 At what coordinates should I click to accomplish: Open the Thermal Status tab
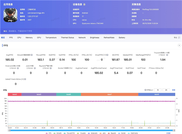coord(67,38)
